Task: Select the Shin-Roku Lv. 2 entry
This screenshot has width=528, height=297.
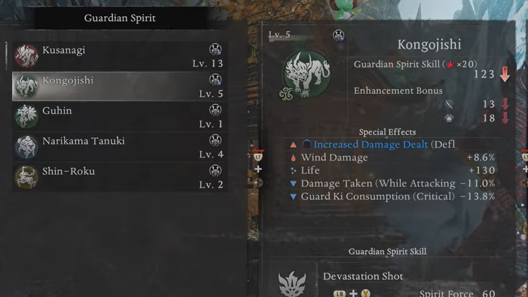Action: (x=119, y=178)
